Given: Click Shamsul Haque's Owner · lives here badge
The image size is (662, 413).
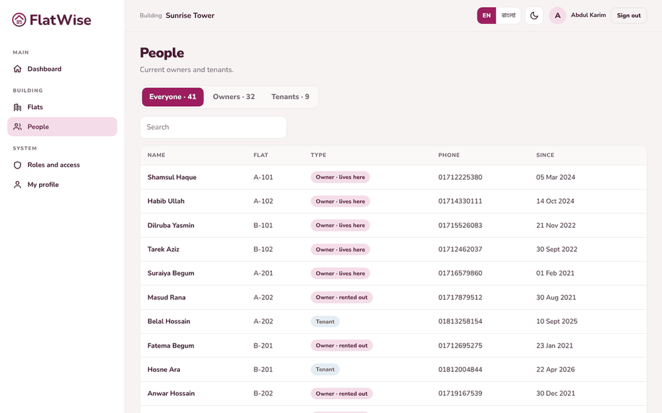Looking at the screenshot, I should pyautogui.click(x=340, y=177).
